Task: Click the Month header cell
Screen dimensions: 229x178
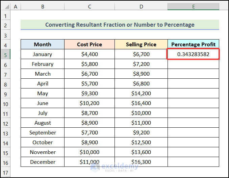Action: click(x=42, y=44)
